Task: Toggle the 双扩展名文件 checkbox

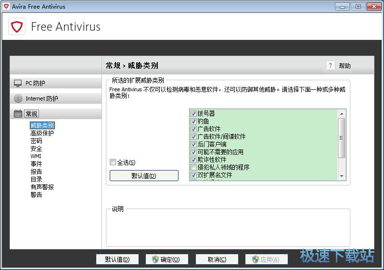Action: coord(193,175)
